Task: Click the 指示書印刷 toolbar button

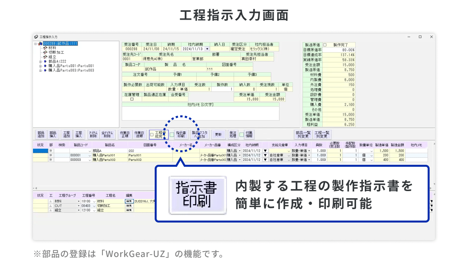Action: pyautogui.click(x=181, y=135)
